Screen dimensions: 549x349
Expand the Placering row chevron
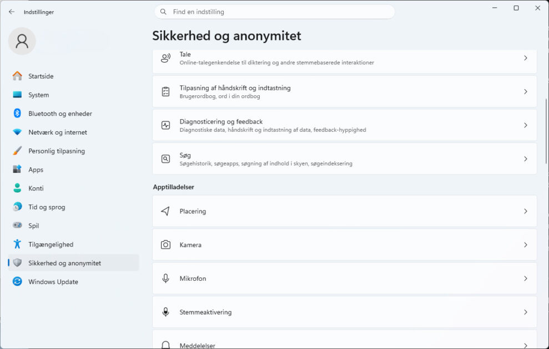(526, 211)
